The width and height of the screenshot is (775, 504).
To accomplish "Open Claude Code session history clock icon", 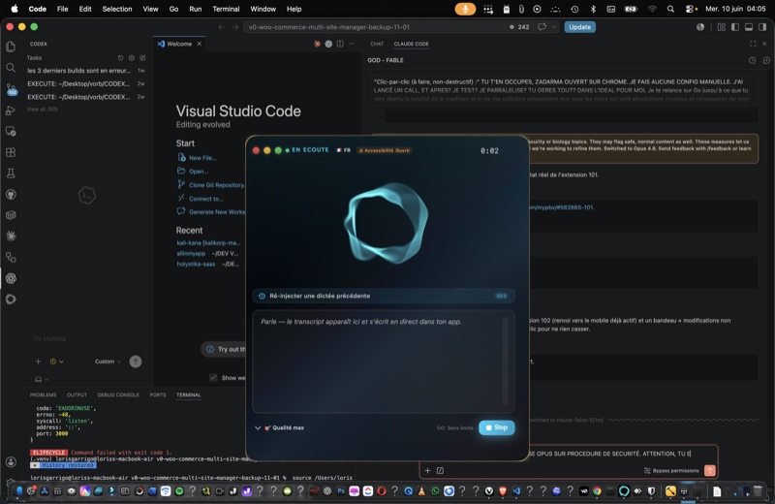I will click(753, 60).
